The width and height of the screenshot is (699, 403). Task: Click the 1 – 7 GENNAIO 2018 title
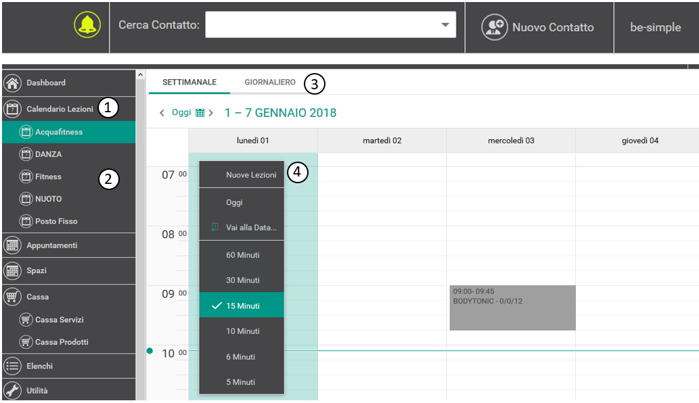[280, 113]
